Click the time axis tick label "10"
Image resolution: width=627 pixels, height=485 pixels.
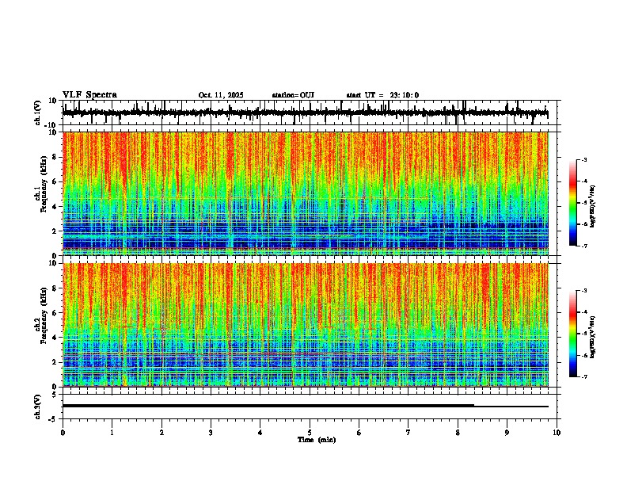tap(557, 433)
